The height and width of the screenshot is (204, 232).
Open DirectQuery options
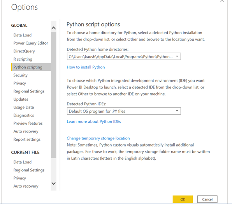pos(24,51)
